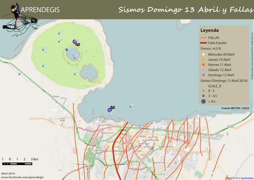Select the 'Centroamérica' fault label
Screen dimensions: 254x180
click(146, 156)
